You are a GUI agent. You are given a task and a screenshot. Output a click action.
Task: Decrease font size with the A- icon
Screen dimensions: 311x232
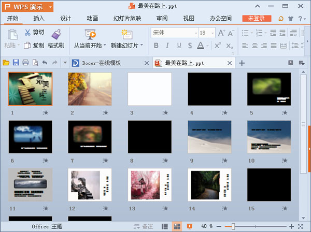coord(231,33)
